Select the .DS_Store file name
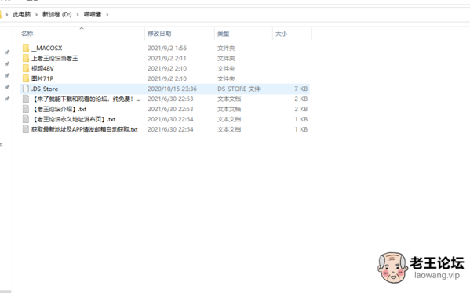The height and width of the screenshot is (293, 470). (45, 89)
